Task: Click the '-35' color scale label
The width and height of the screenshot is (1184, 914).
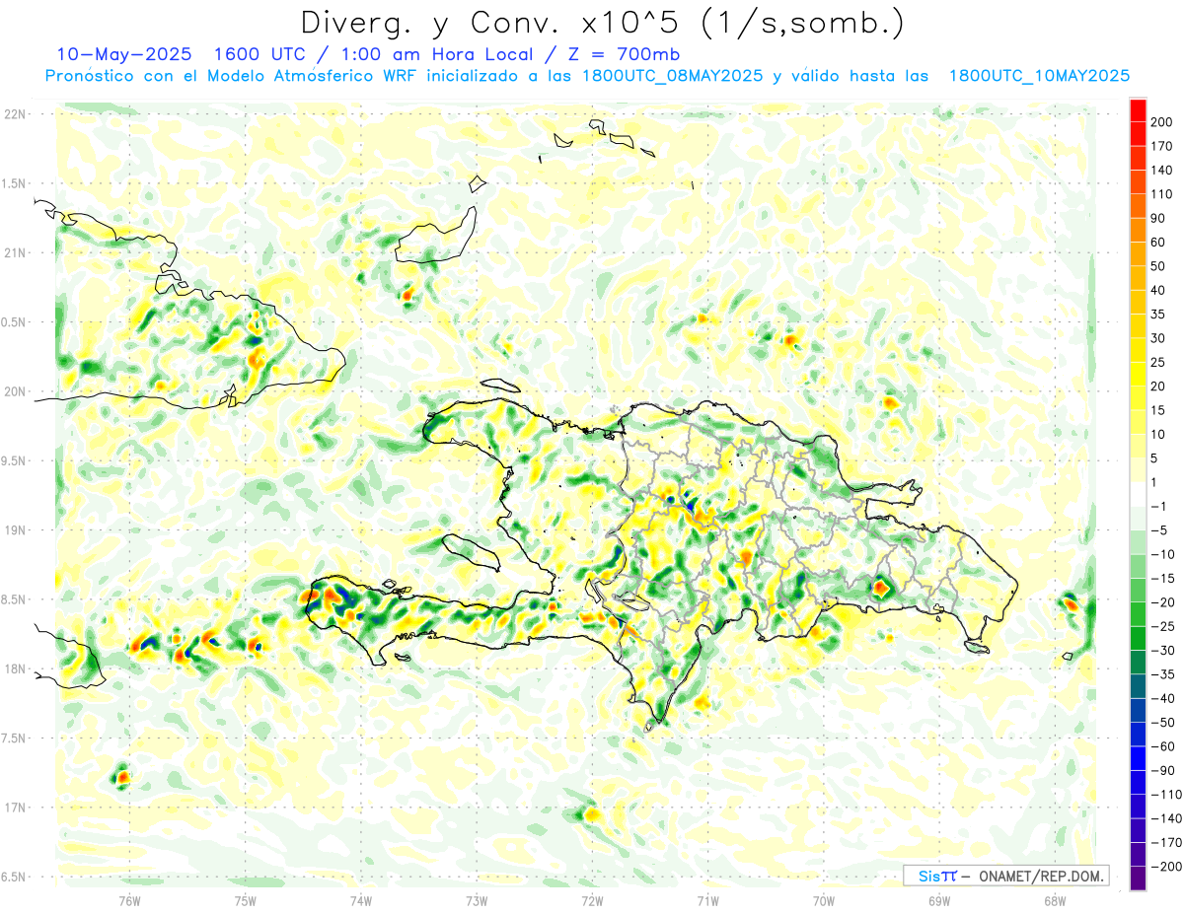Action: tap(1162, 674)
